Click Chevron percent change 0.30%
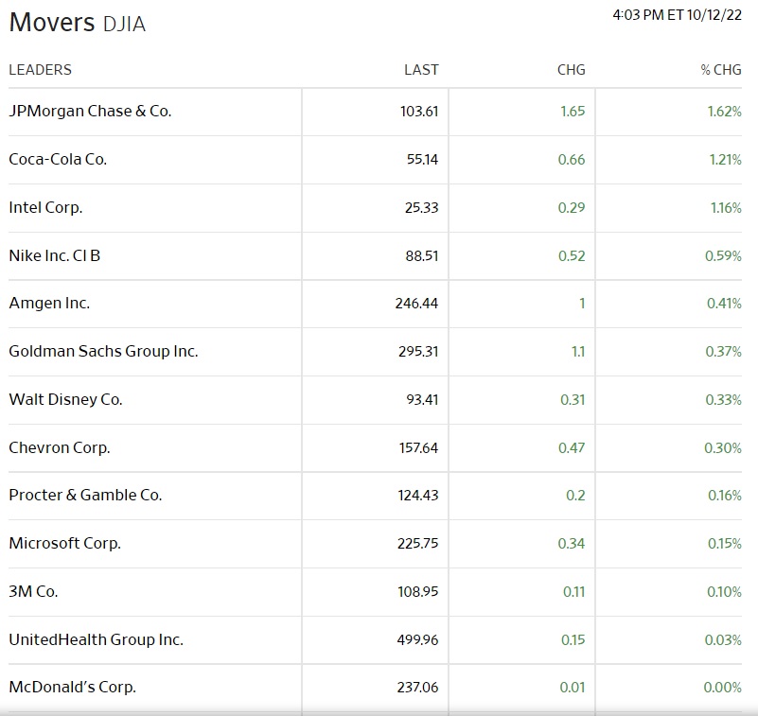 723,448
